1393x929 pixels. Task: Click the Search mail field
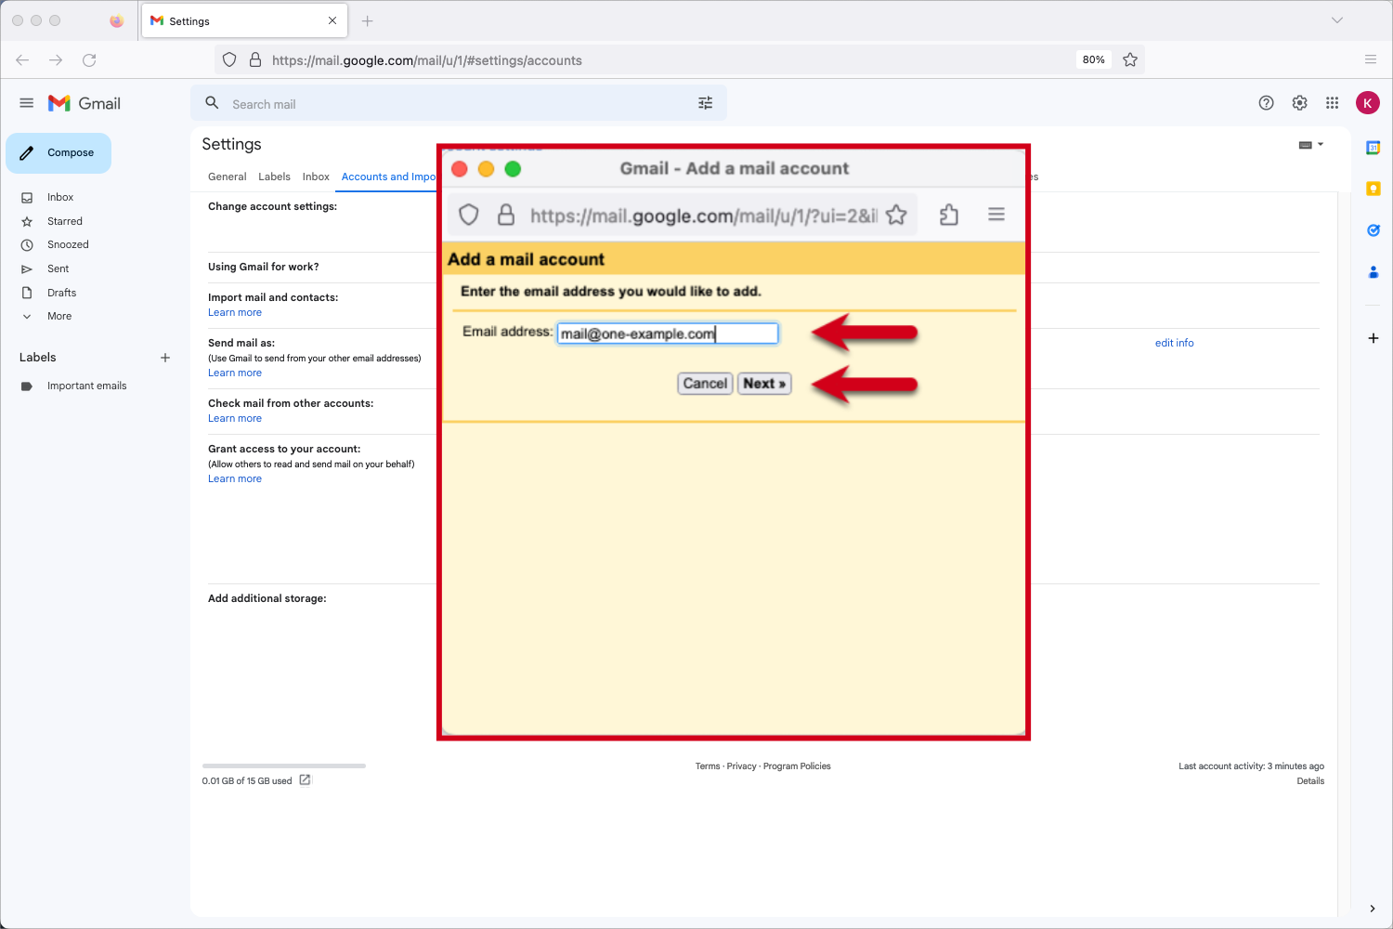[x=459, y=104]
